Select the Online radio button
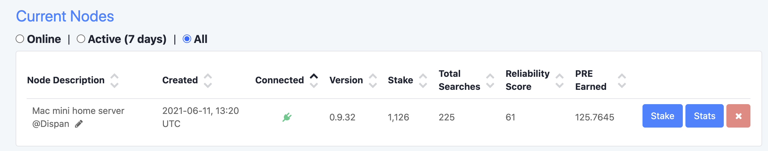 coord(20,39)
